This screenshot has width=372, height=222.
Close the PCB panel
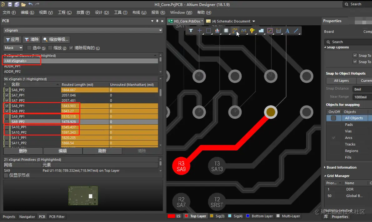[162, 21]
